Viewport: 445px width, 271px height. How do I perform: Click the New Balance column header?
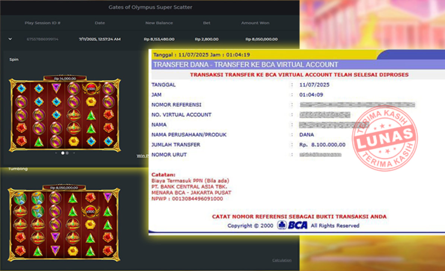coord(159,23)
